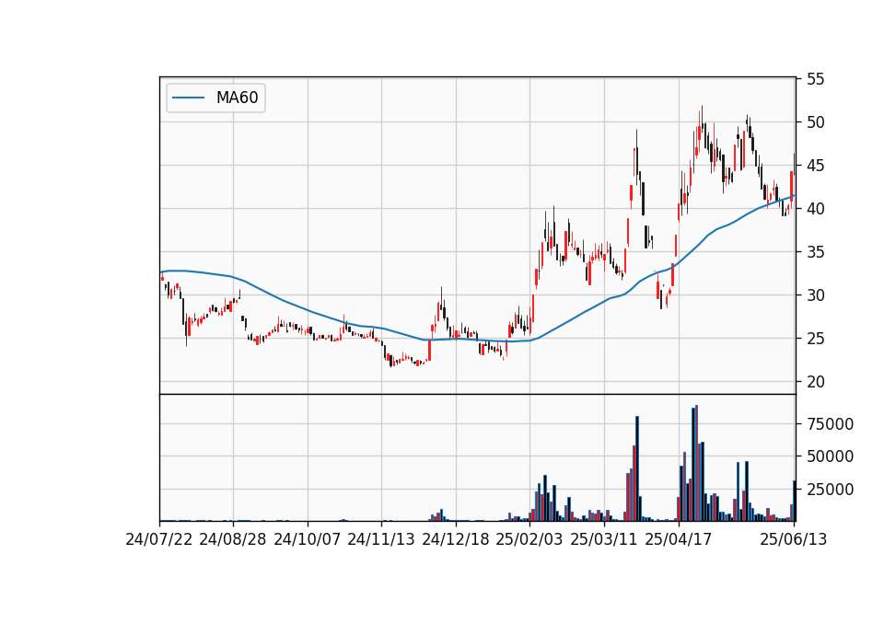
Task: Click the volume axis value 50000
Action: pos(830,457)
